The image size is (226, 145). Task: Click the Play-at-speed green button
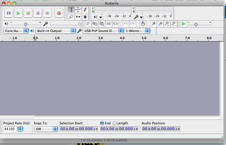tap(184, 24)
